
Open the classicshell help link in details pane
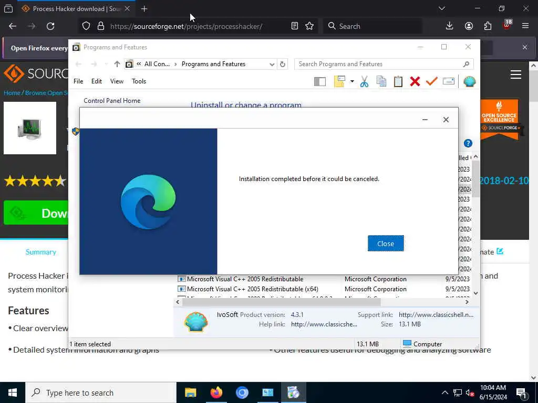324,324
